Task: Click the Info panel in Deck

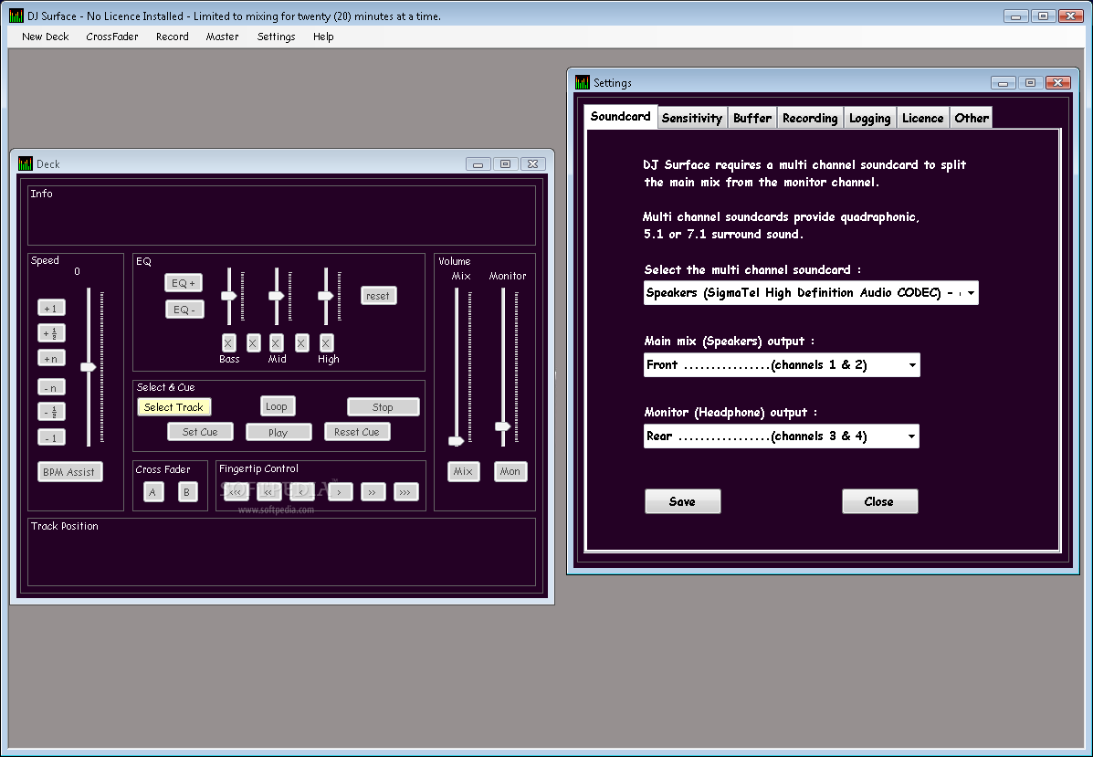Action: [281, 216]
